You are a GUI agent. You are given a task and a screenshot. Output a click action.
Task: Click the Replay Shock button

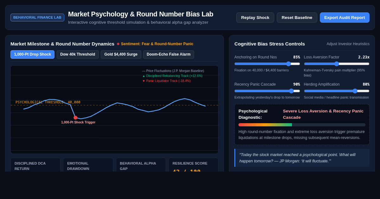[255, 17]
